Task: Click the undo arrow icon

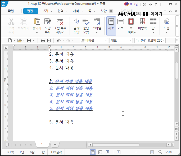Action: point(59,41)
